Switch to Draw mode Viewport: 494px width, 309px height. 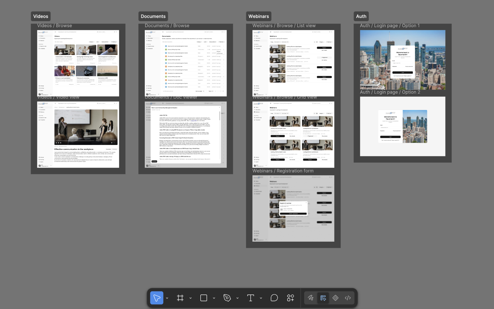[311, 298]
